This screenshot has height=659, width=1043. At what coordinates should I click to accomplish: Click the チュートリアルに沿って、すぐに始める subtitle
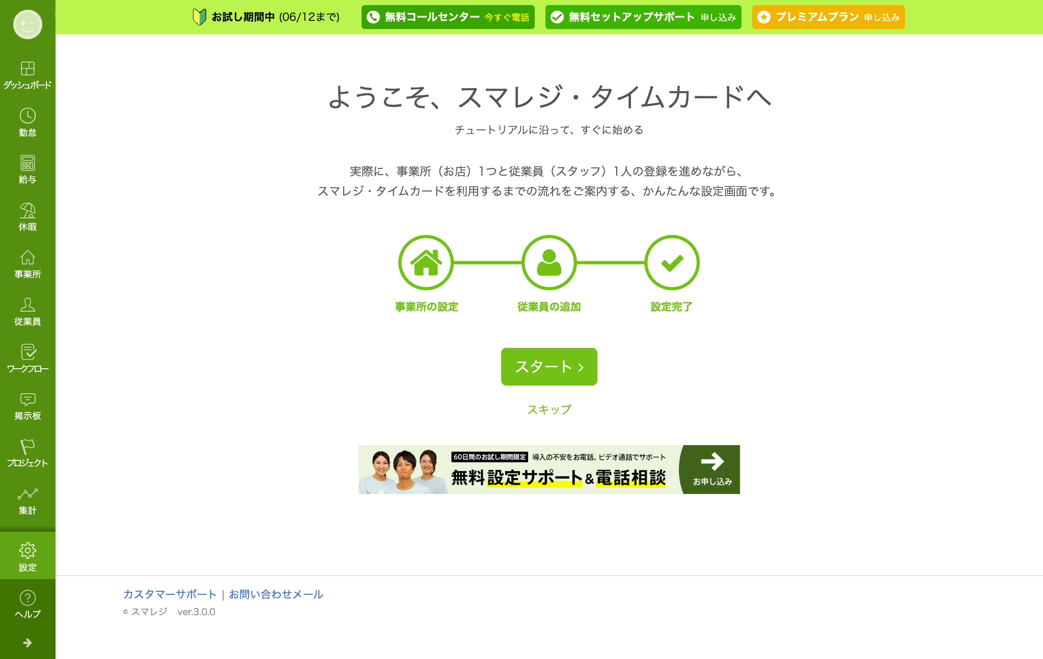click(549, 130)
